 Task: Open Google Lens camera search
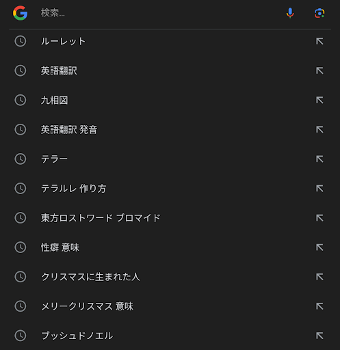pyautogui.click(x=319, y=13)
